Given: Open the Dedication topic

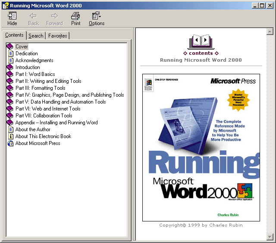Looking at the screenshot, I should (27, 54).
